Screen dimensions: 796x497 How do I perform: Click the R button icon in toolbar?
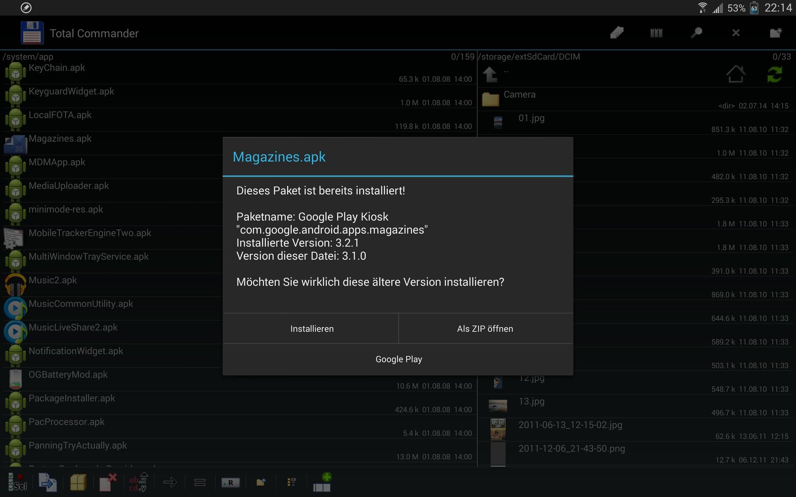pyautogui.click(x=231, y=483)
